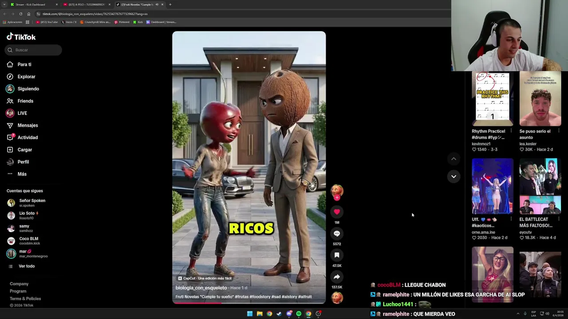
Task: Click the Buscar search field
Action: click(33, 50)
